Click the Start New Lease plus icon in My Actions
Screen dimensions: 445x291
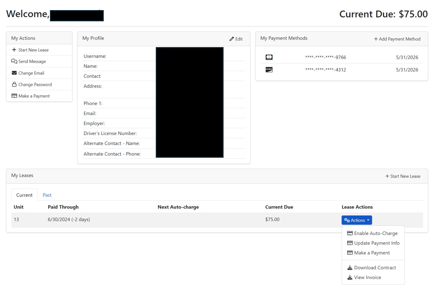pyautogui.click(x=14, y=50)
